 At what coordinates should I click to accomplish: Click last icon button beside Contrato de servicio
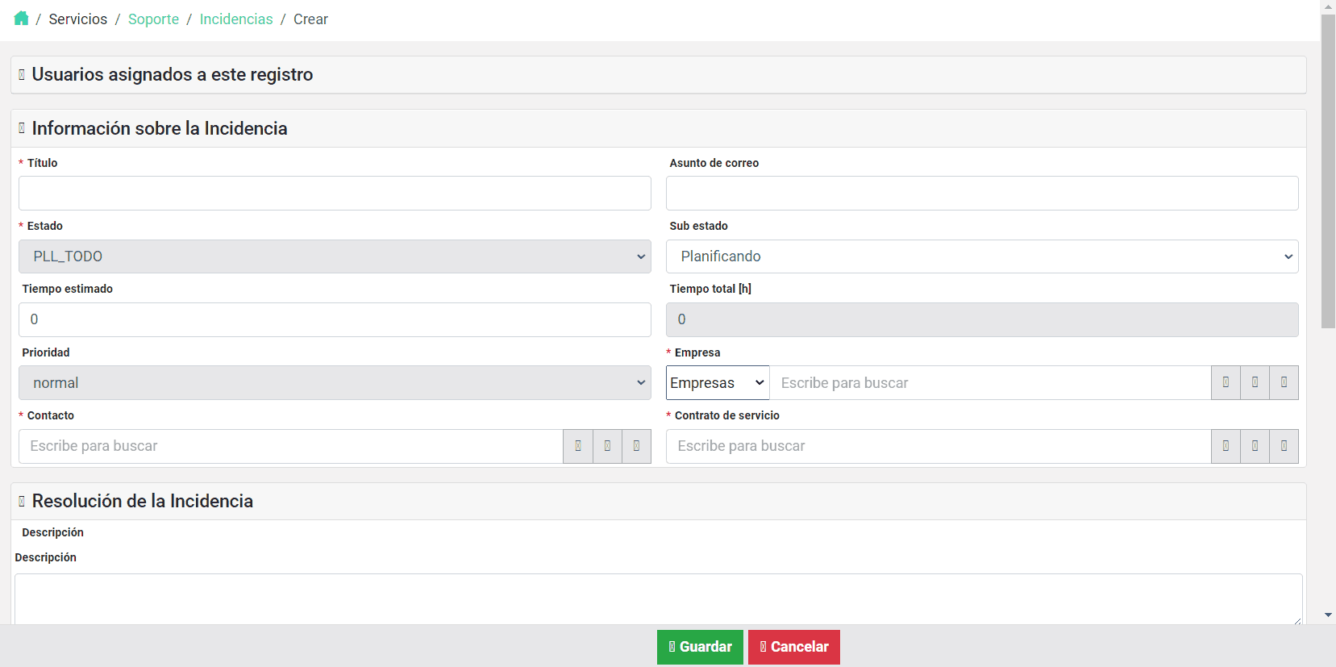pos(1284,446)
